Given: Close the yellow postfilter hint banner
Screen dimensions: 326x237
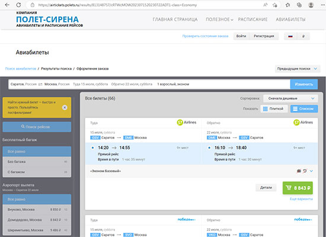Looking at the screenshot, I should [65, 108].
